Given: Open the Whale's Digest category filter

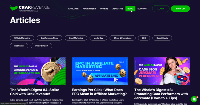Looking at the screenshot, I should pyautogui.click(x=41, y=46).
